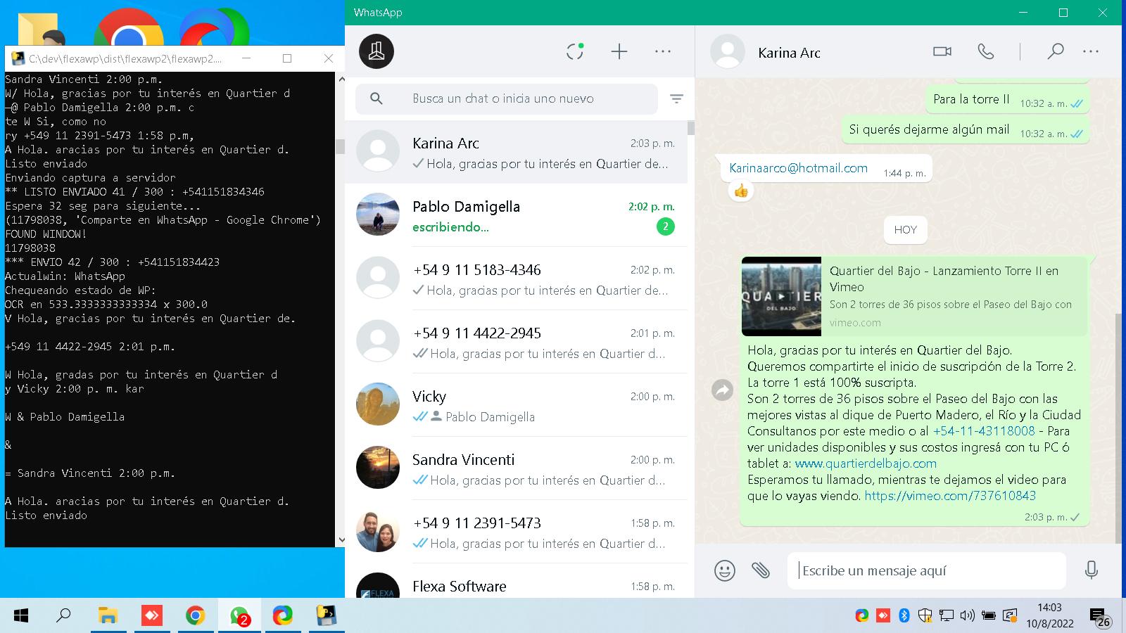Switch to WhatsApp in taskbar
The image size is (1126, 633).
click(x=239, y=616)
